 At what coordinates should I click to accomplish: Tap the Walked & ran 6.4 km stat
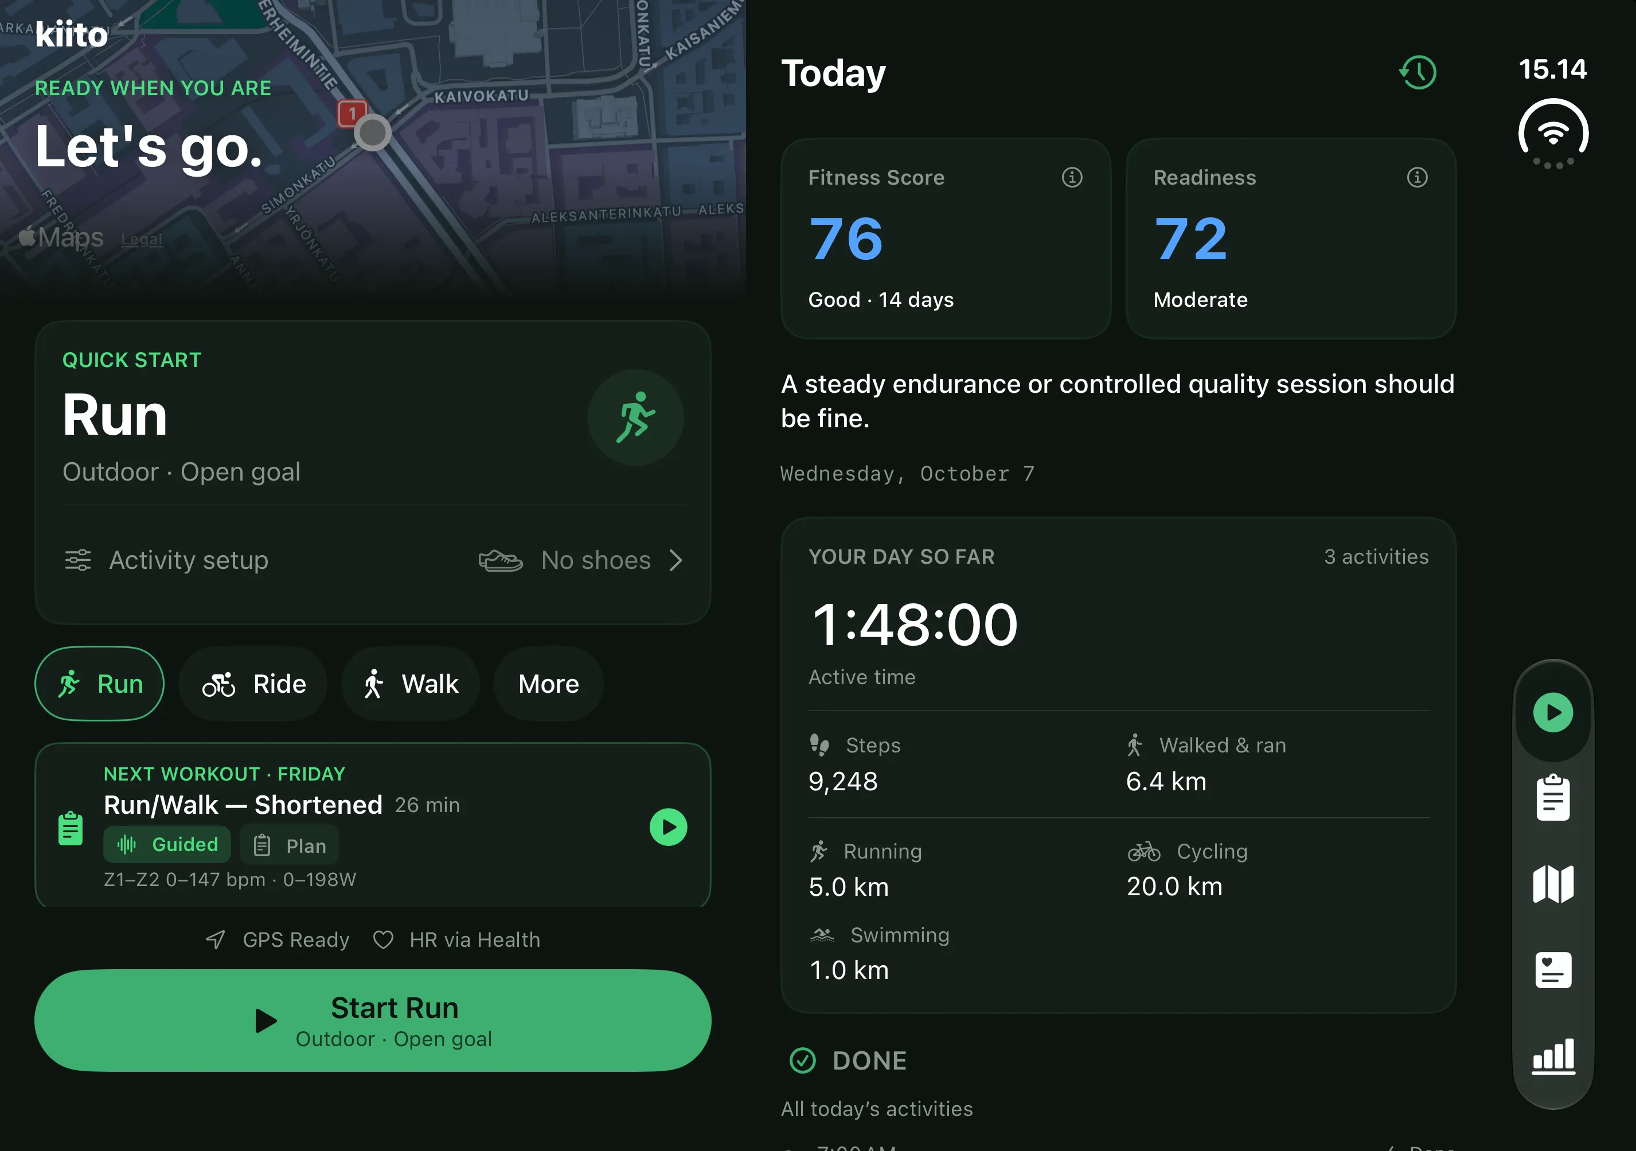pyautogui.click(x=1205, y=764)
